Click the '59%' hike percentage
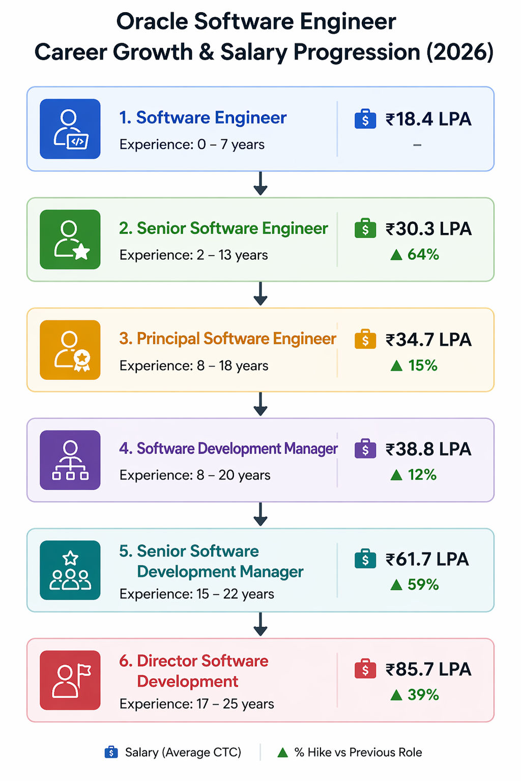Viewport: 521px width, 781px height. (x=423, y=585)
